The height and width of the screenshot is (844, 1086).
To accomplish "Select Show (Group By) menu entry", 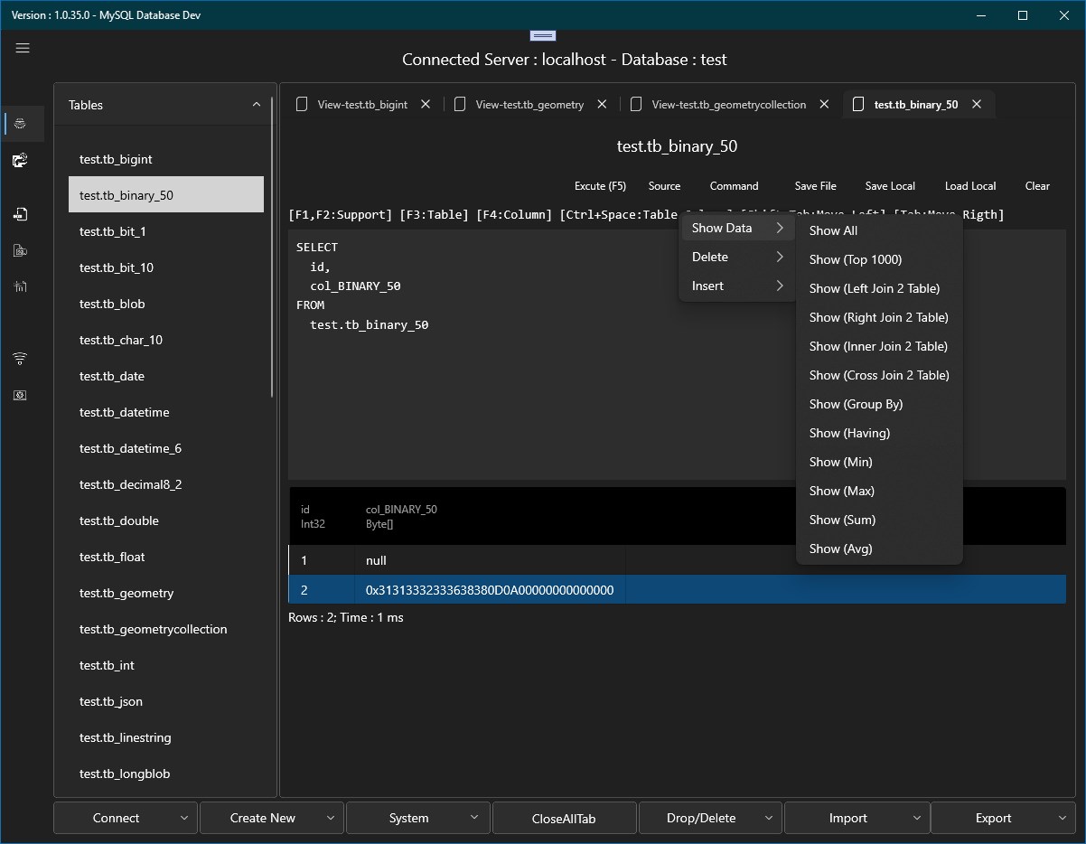I will [x=856, y=404].
